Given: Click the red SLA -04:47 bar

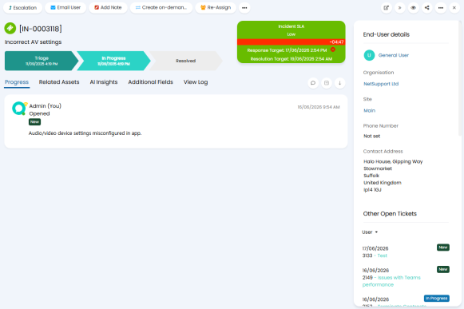Looking at the screenshot, I should click(291, 42).
